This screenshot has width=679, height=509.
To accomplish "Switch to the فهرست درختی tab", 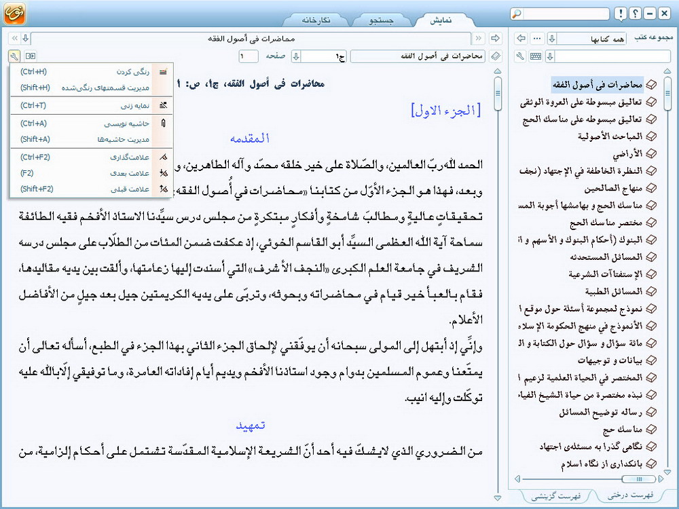I will (630, 495).
